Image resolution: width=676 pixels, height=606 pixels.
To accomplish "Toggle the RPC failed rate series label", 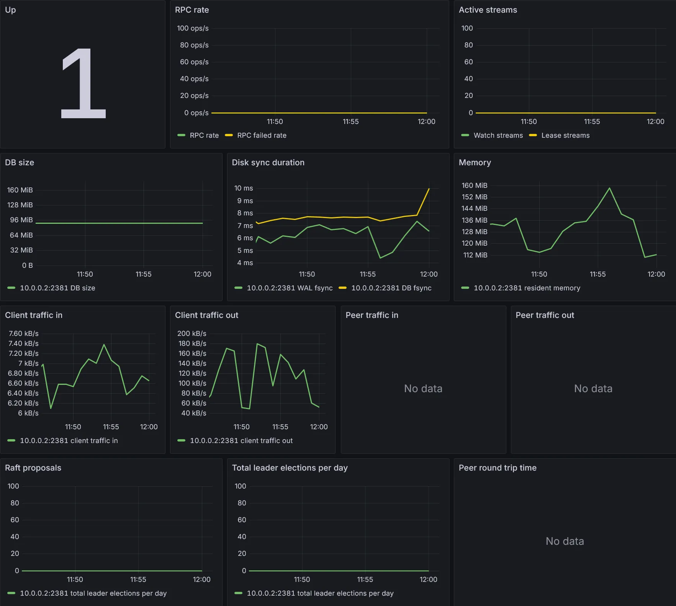I will click(x=262, y=135).
